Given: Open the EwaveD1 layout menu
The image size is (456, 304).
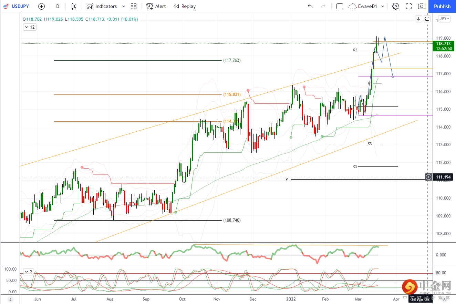Looking at the screenshot, I should [366, 6].
